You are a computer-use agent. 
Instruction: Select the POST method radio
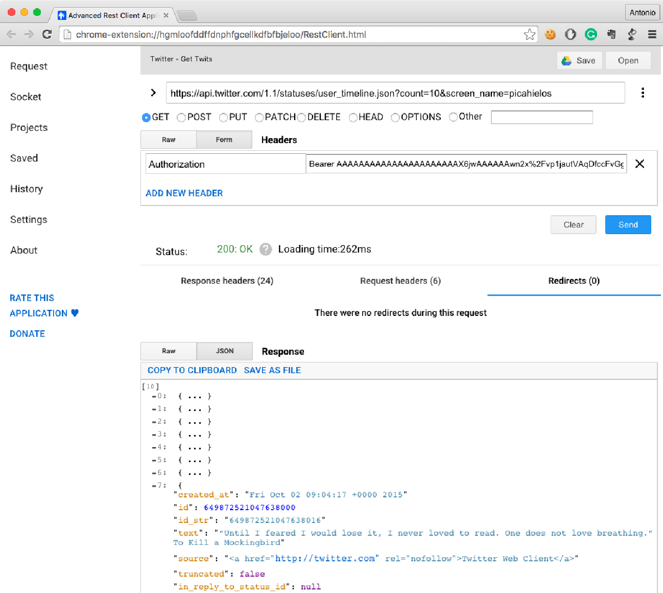[x=181, y=117]
